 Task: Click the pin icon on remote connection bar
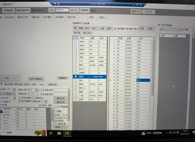click(x=55, y=4)
